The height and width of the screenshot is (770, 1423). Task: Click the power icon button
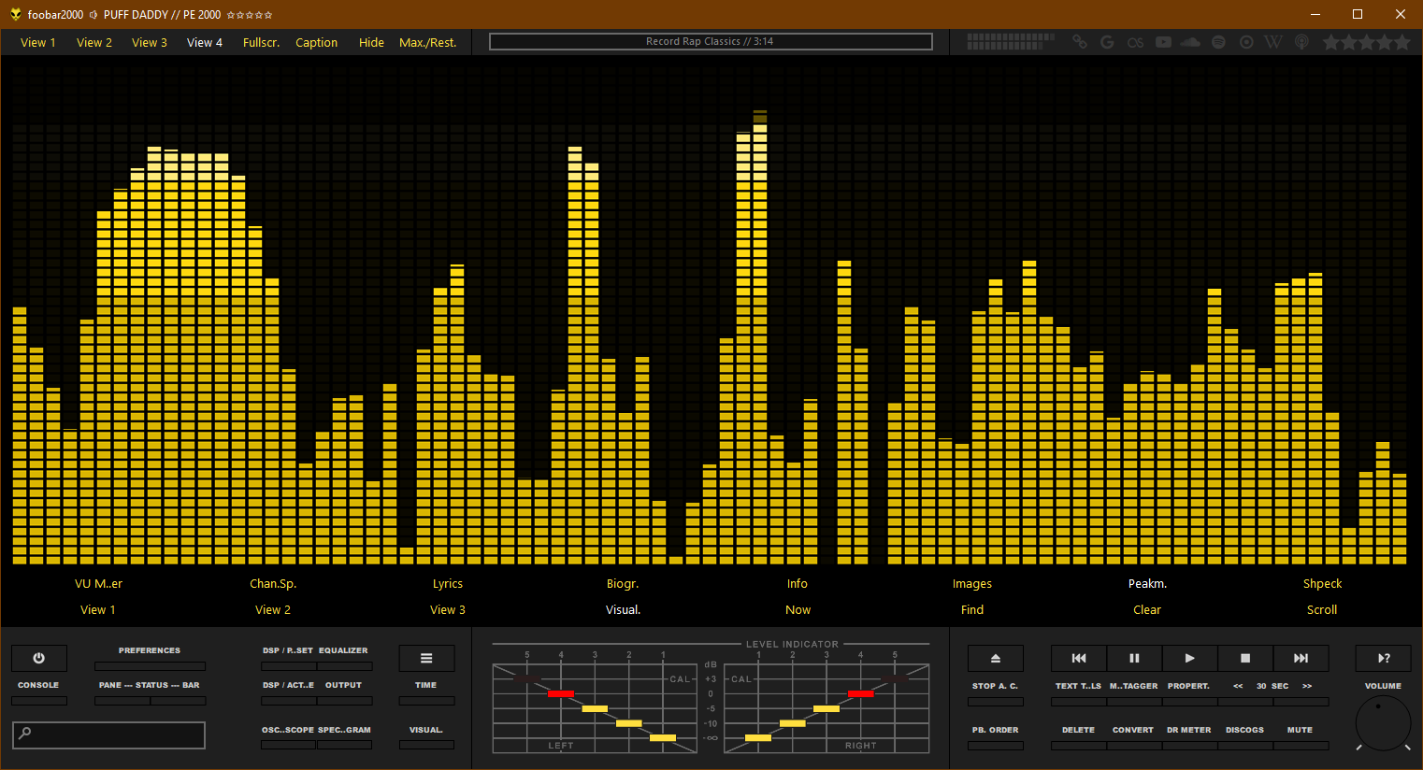click(x=38, y=658)
